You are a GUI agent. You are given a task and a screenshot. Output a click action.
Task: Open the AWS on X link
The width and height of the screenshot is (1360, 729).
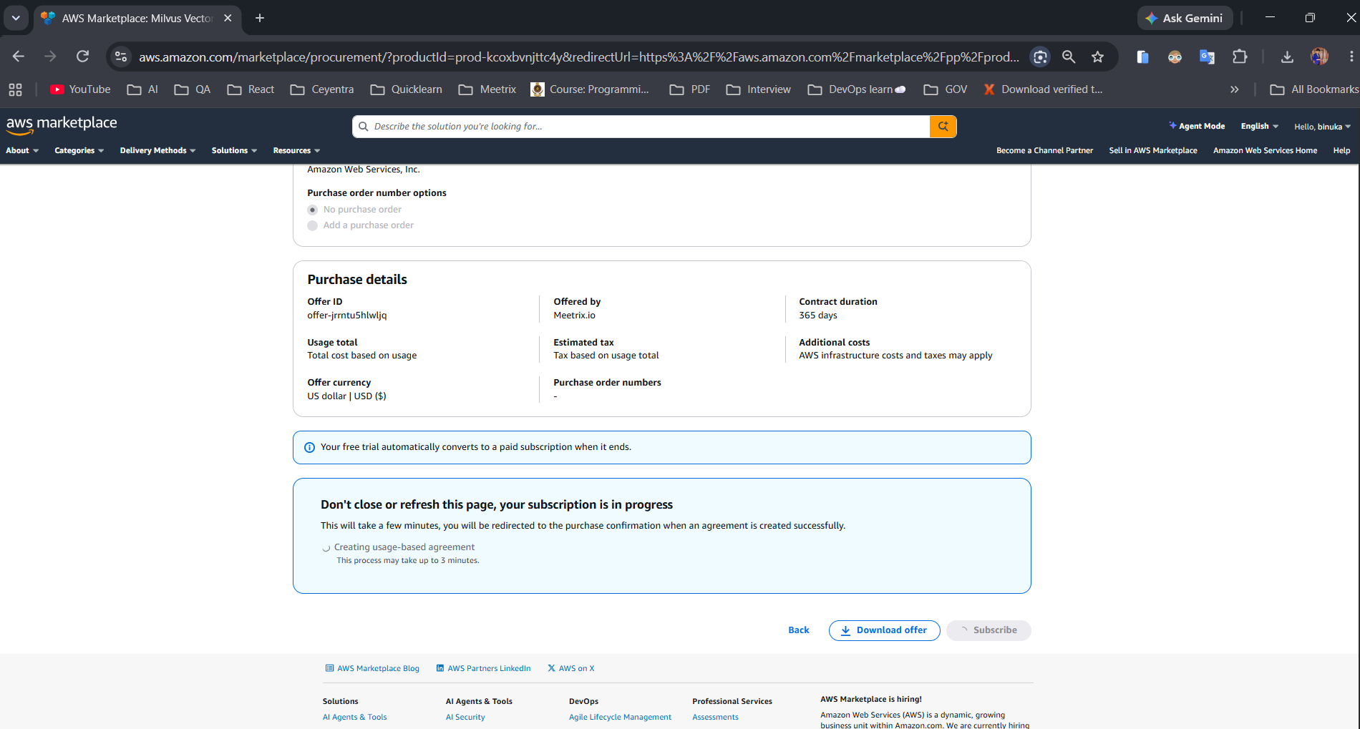tap(570, 668)
